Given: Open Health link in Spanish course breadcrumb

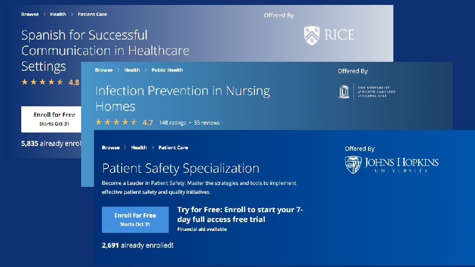Looking at the screenshot, I should (58, 14).
